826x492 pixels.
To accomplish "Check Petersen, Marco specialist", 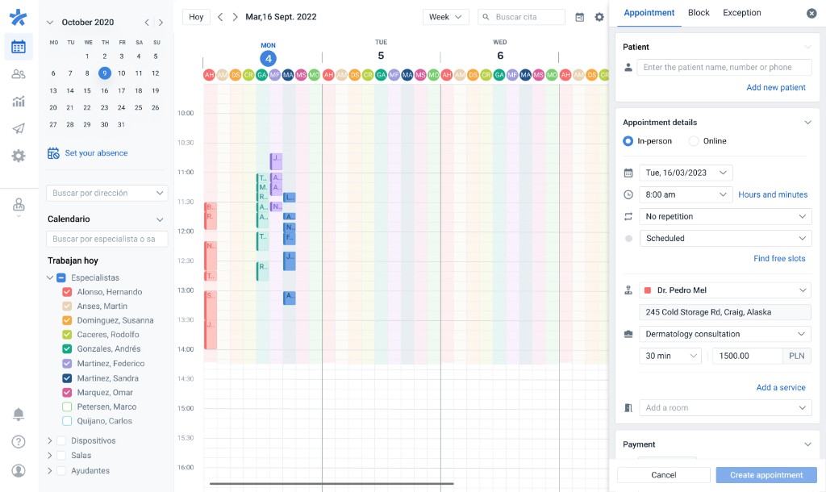I will click(67, 407).
